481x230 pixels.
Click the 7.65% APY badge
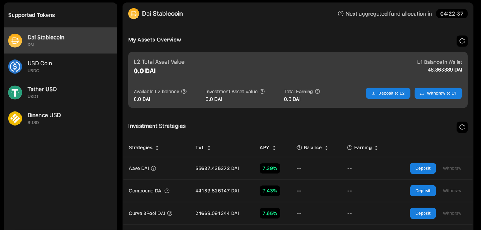pos(270,213)
